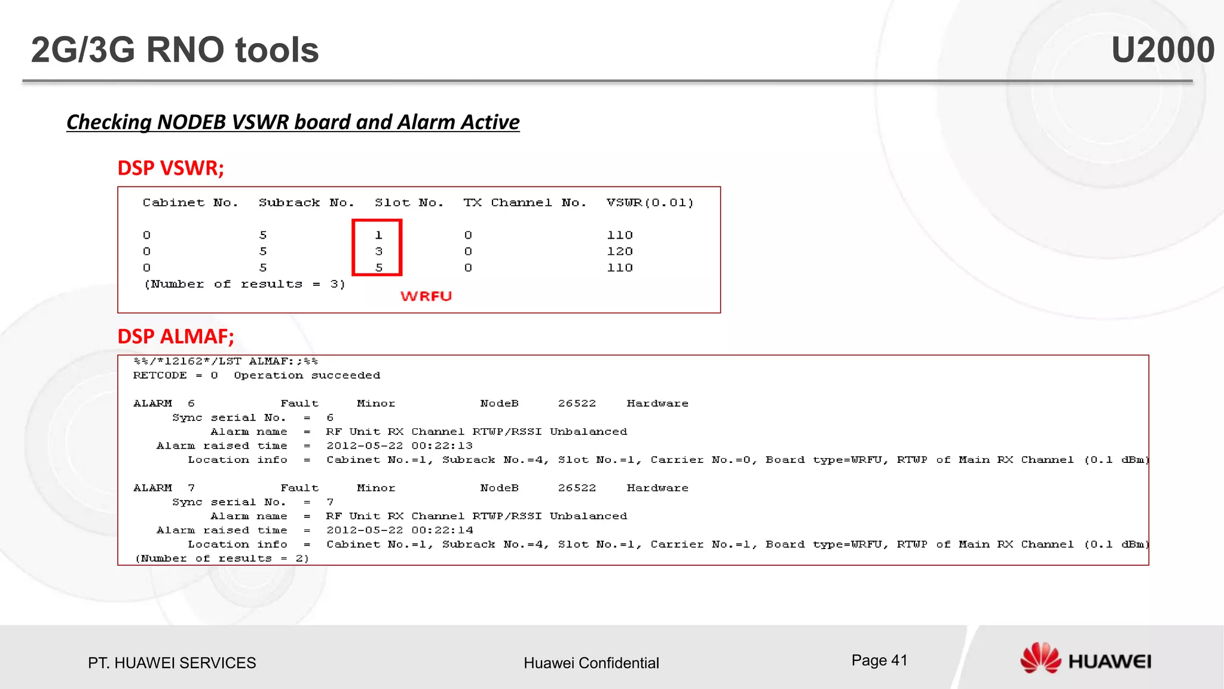
Task: Click 'RETCODE = 0 Operation succeeded' line
Action: (x=256, y=376)
